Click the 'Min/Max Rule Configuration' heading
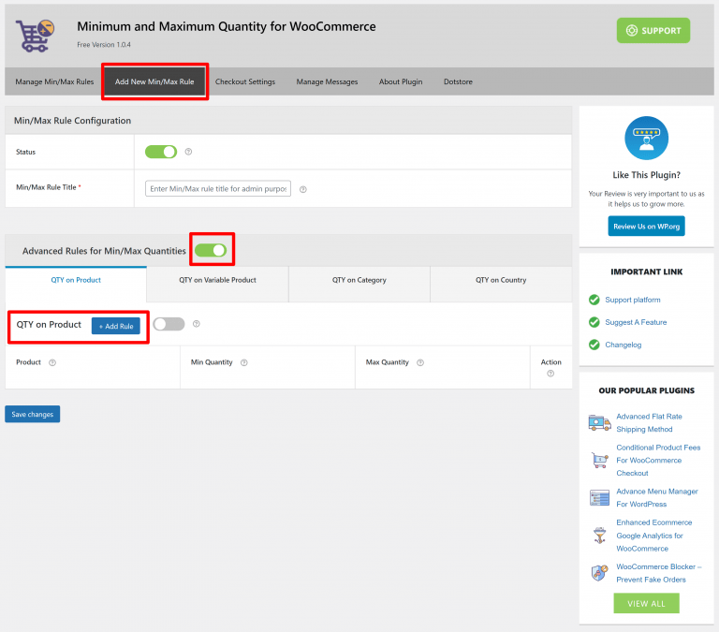This screenshot has width=719, height=632. tap(72, 121)
